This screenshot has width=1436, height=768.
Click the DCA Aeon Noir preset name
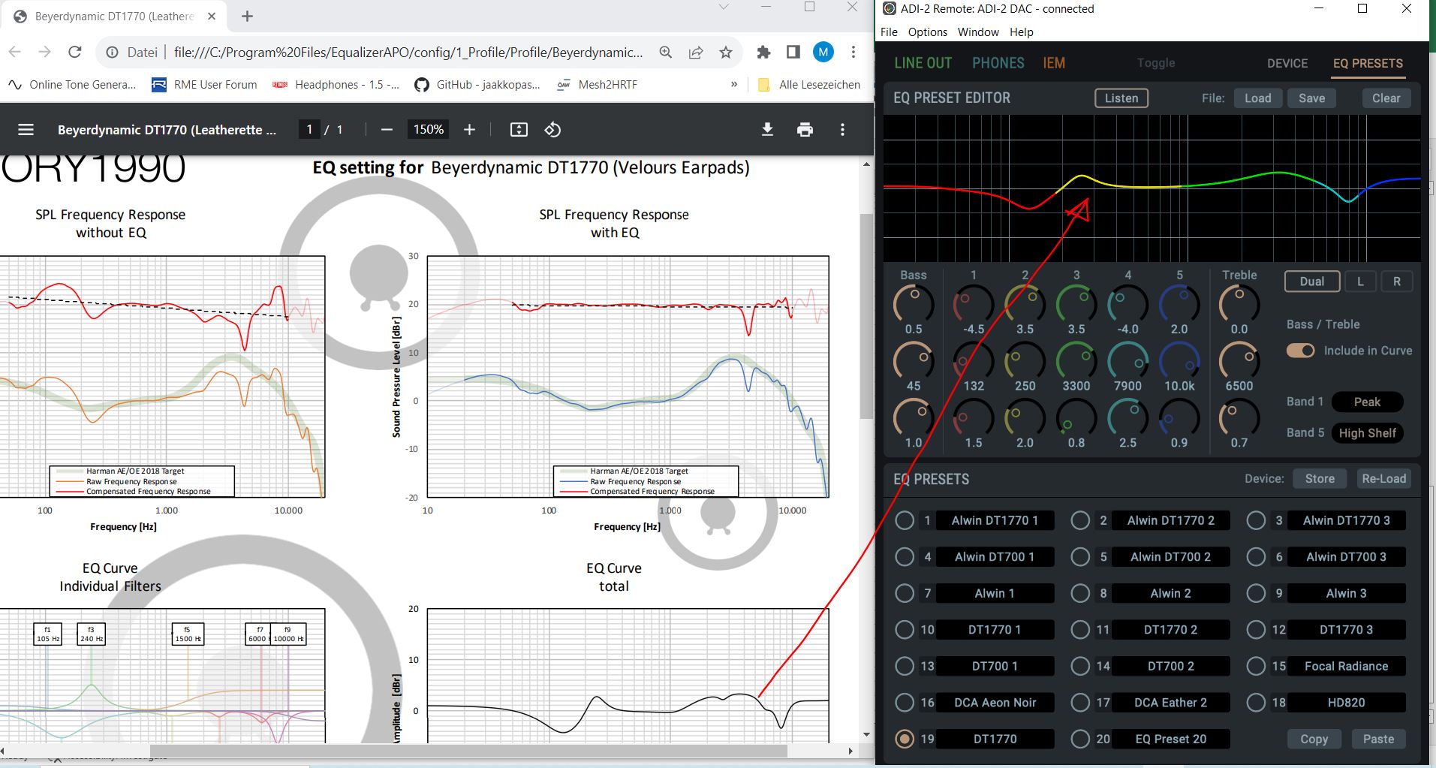(995, 703)
